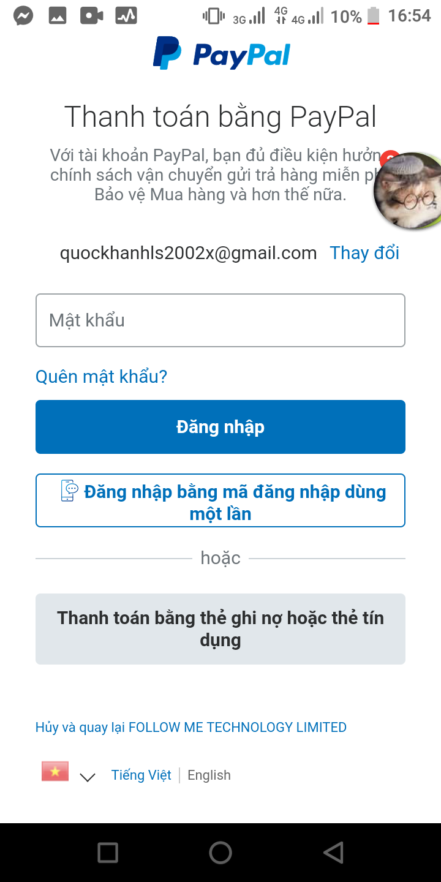Tap the gallery image notification icon

(x=58, y=16)
